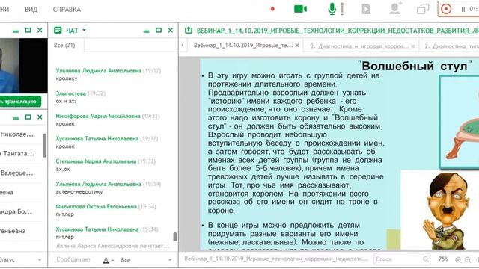
Task: Open the ВИД menu
Action: 31,10
